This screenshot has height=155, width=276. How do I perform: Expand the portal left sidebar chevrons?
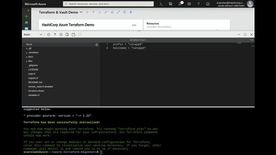coord(28,10)
